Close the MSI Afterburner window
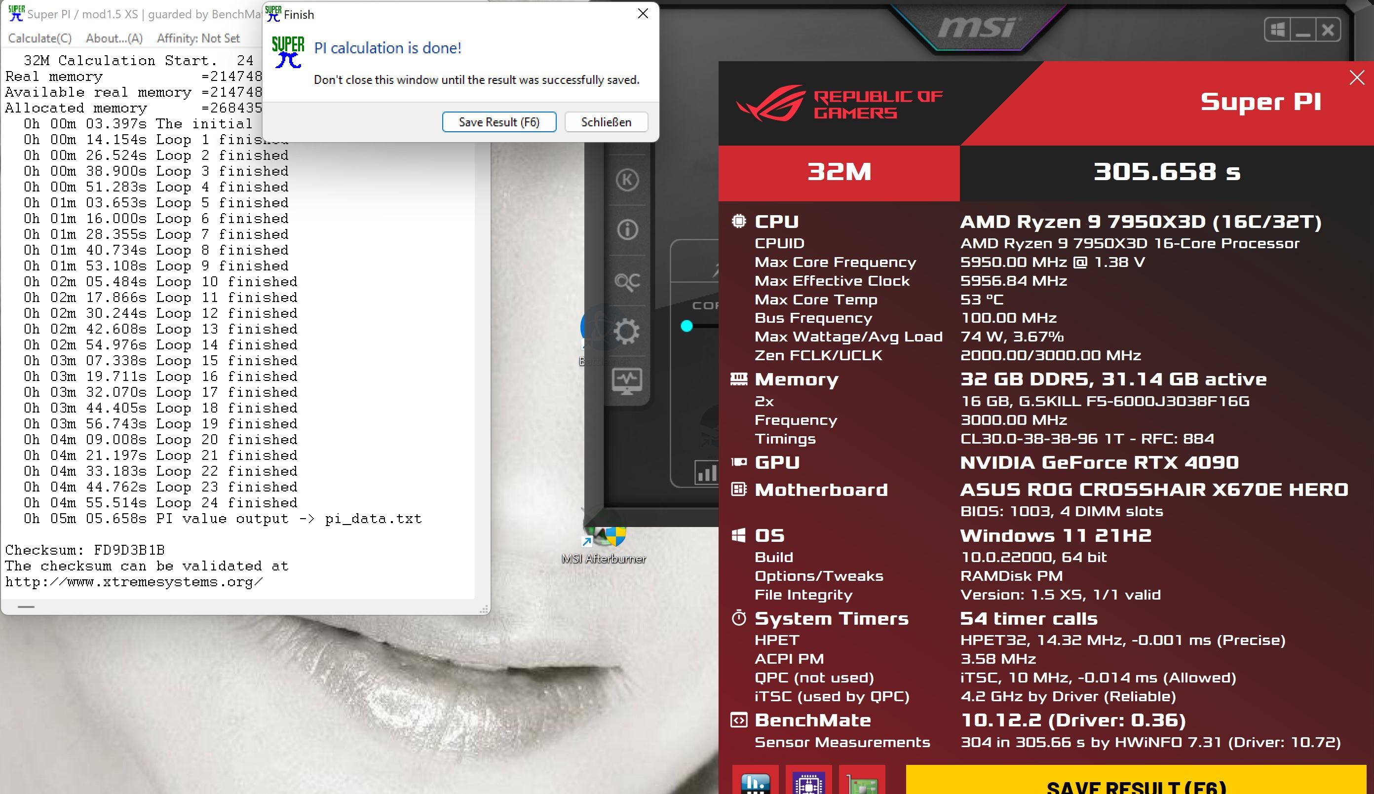The width and height of the screenshot is (1374, 794). click(x=1328, y=30)
